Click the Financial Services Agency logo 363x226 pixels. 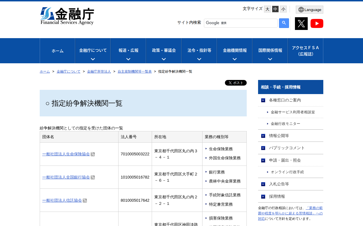click(x=67, y=16)
